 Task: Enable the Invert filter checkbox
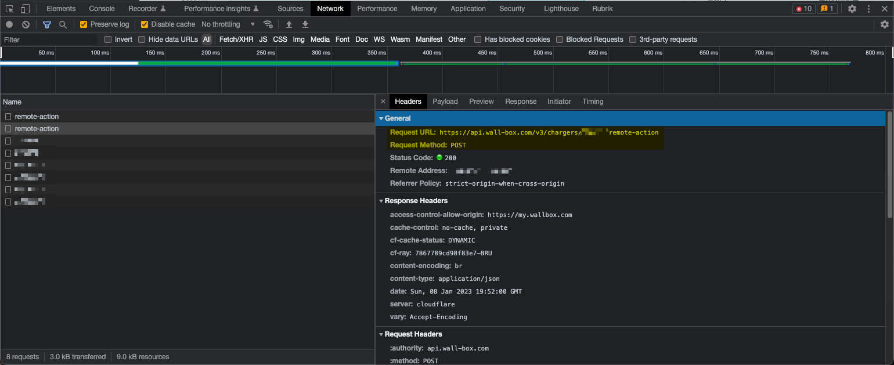[x=108, y=39]
